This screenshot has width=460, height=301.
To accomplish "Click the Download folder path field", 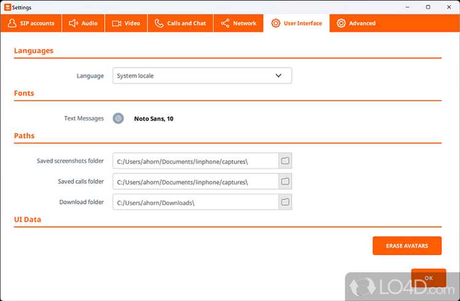I will [196, 202].
